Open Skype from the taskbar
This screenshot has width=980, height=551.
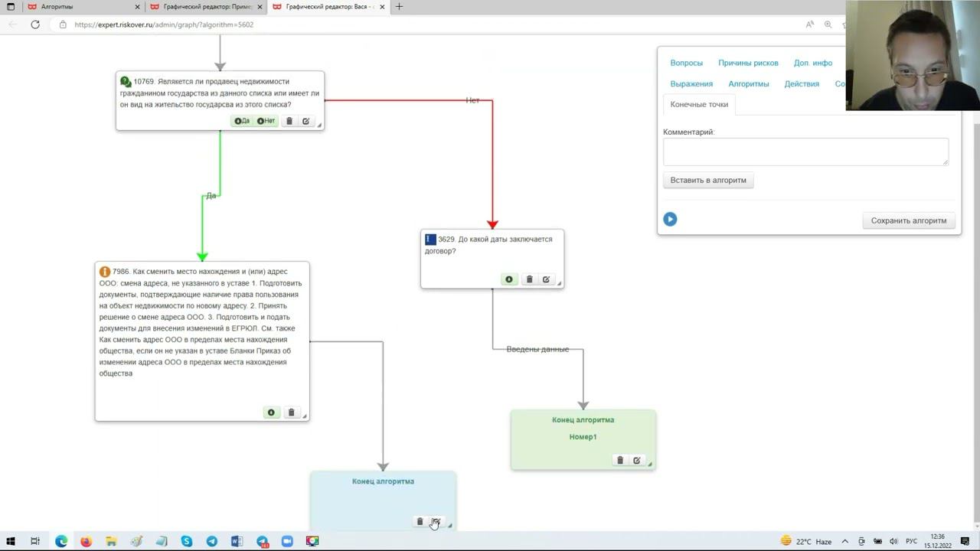[x=187, y=541]
